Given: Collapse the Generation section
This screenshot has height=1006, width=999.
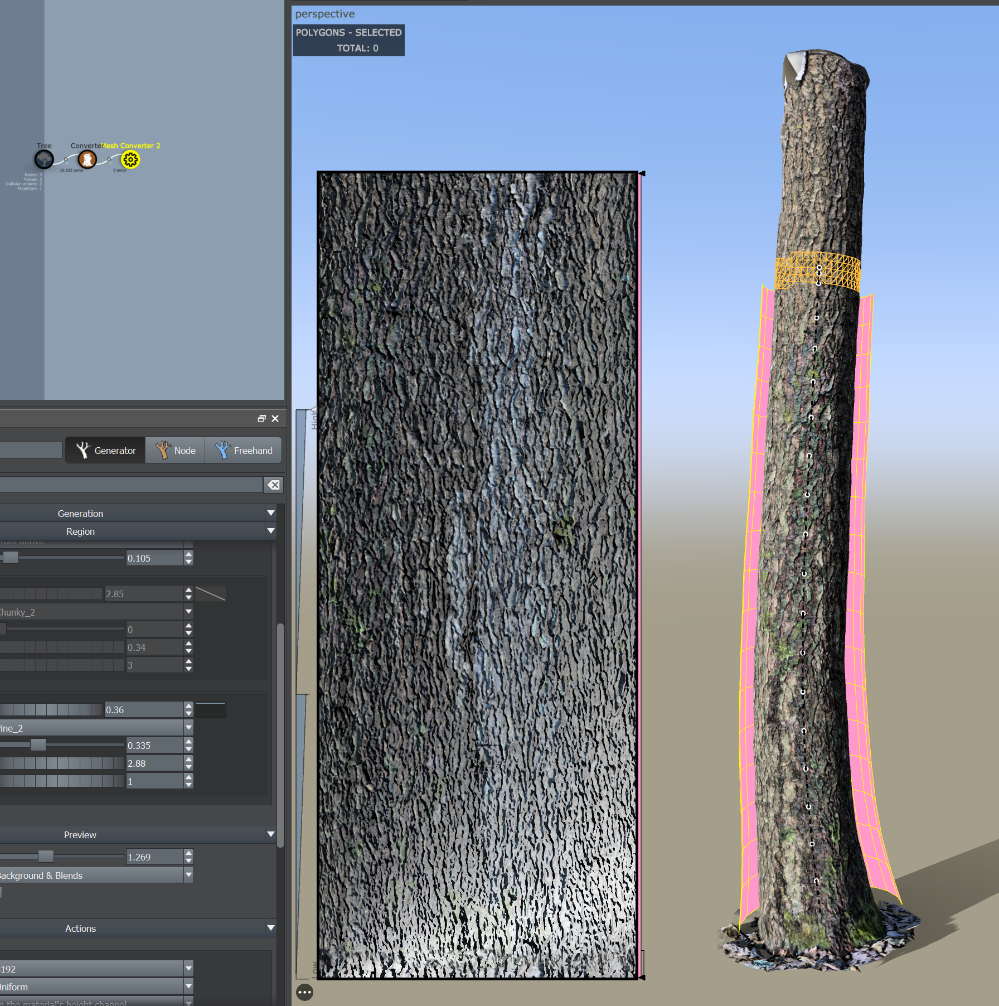Looking at the screenshot, I should 271,513.
